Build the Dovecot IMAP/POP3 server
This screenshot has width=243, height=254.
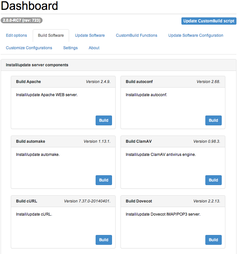(x=213, y=240)
